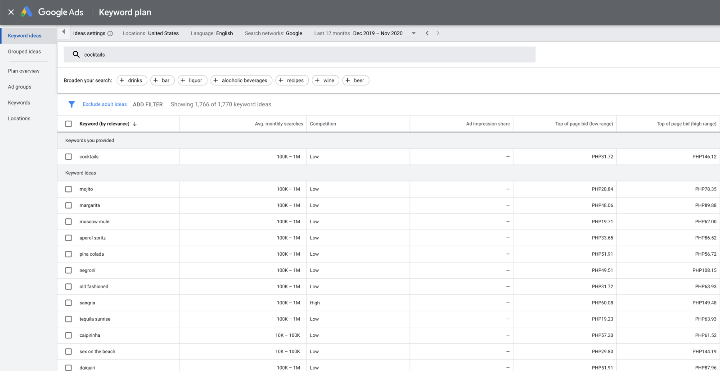Click the Google Ads logo icon
The image size is (720, 371).
pos(27,12)
